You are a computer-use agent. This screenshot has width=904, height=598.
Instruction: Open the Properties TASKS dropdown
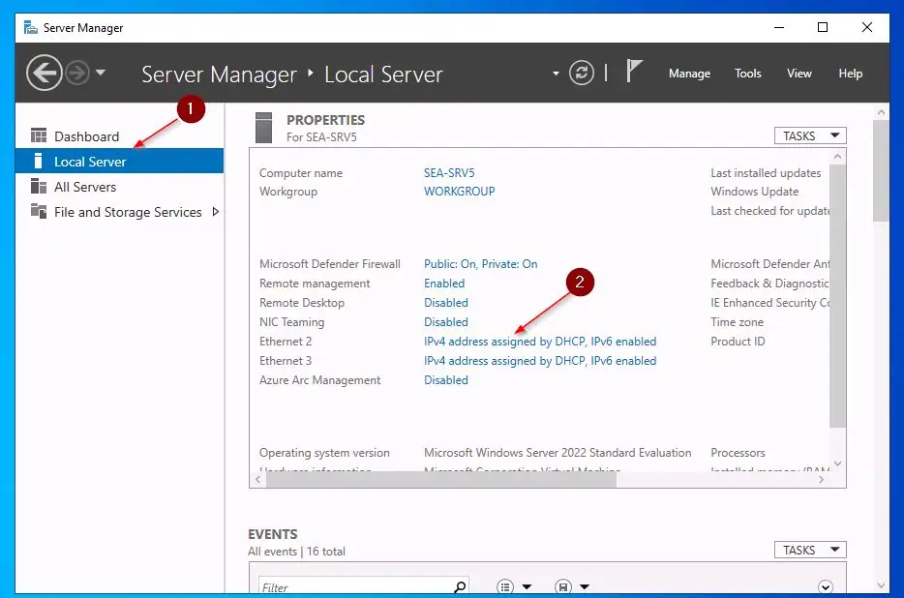point(809,135)
